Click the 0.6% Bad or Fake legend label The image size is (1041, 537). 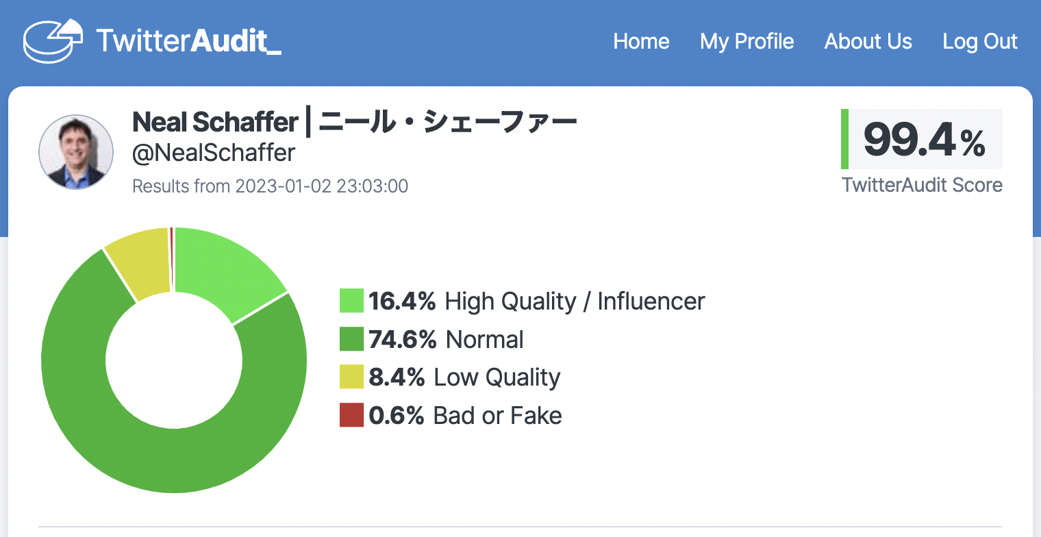point(465,415)
